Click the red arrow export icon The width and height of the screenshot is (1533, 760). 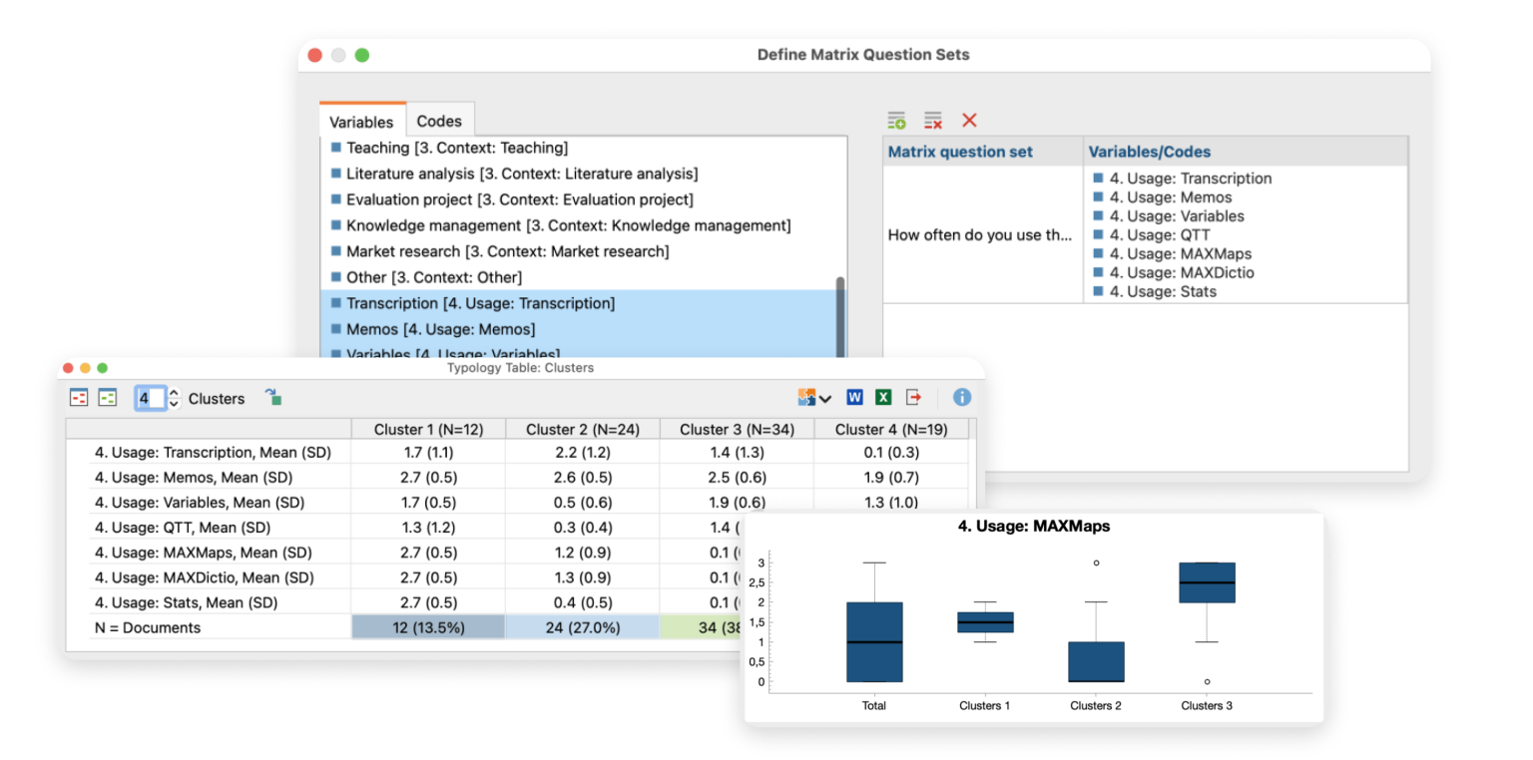[x=913, y=398]
